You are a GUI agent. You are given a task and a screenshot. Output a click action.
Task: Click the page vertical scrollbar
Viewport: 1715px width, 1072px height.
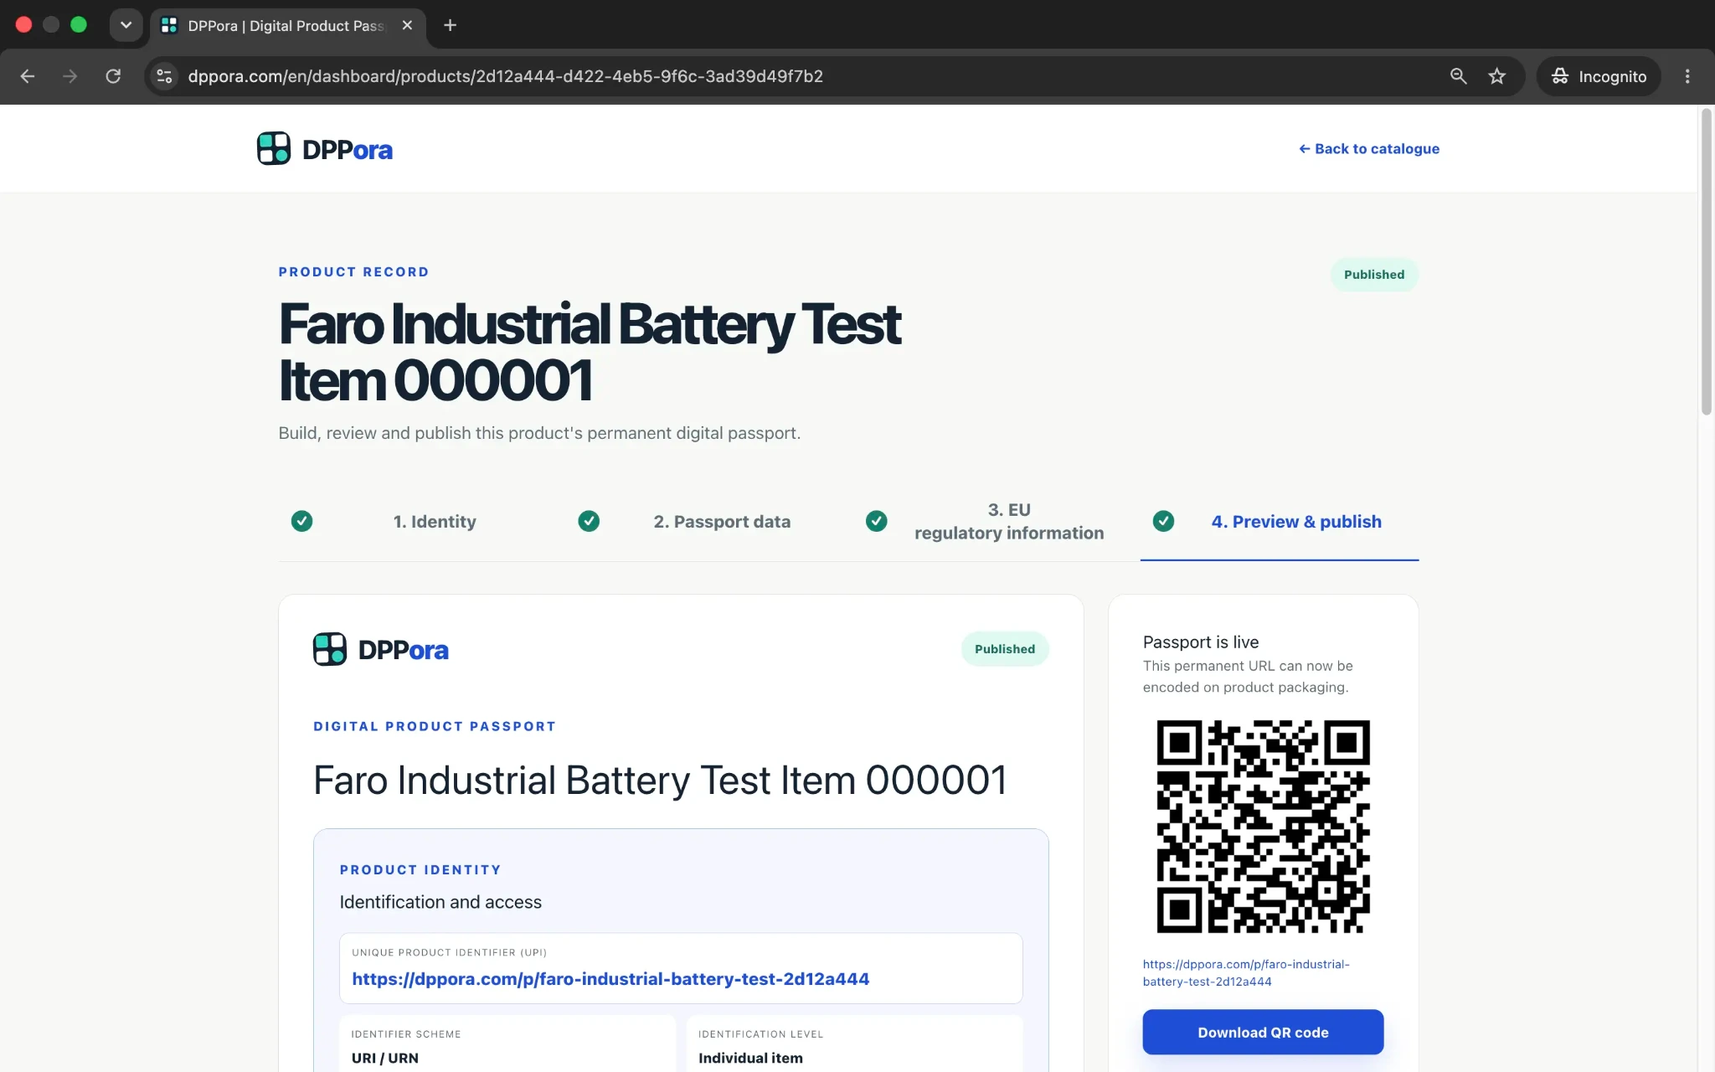(1707, 261)
